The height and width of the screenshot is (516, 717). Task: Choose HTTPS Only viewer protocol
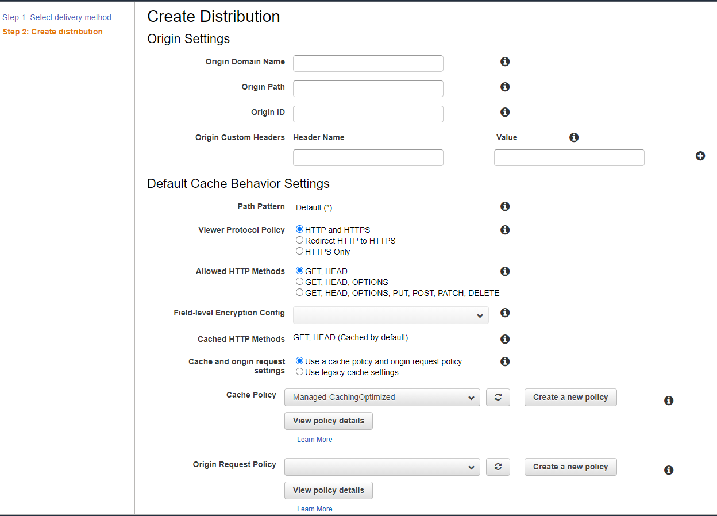[299, 251]
